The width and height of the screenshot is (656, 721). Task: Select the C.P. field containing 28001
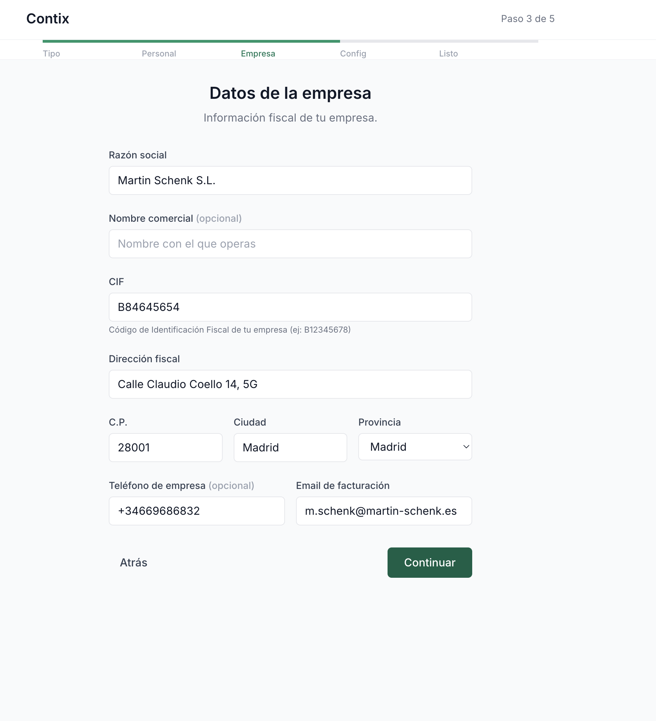[166, 447]
